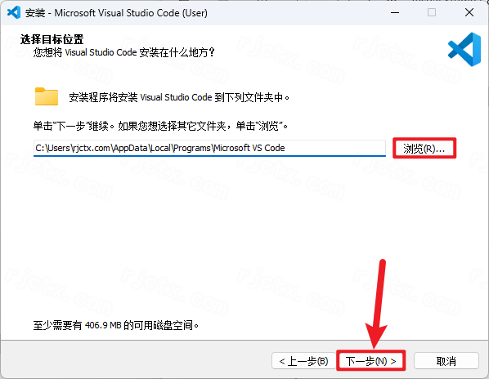Click the VS Code icon in title bar
This screenshot has width=489, height=379.
(x=14, y=13)
